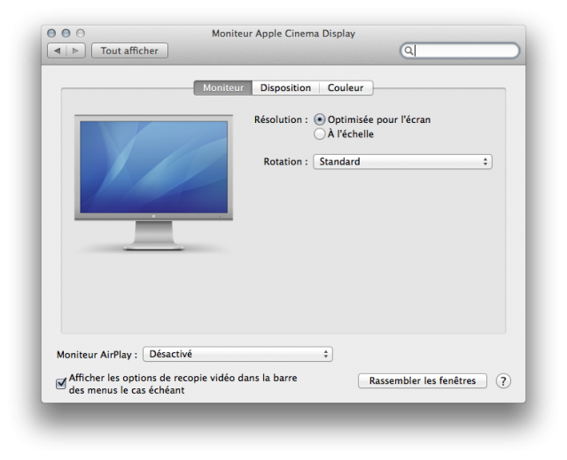
Task: Click the magnifying glass search icon
Action: point(408,51)
